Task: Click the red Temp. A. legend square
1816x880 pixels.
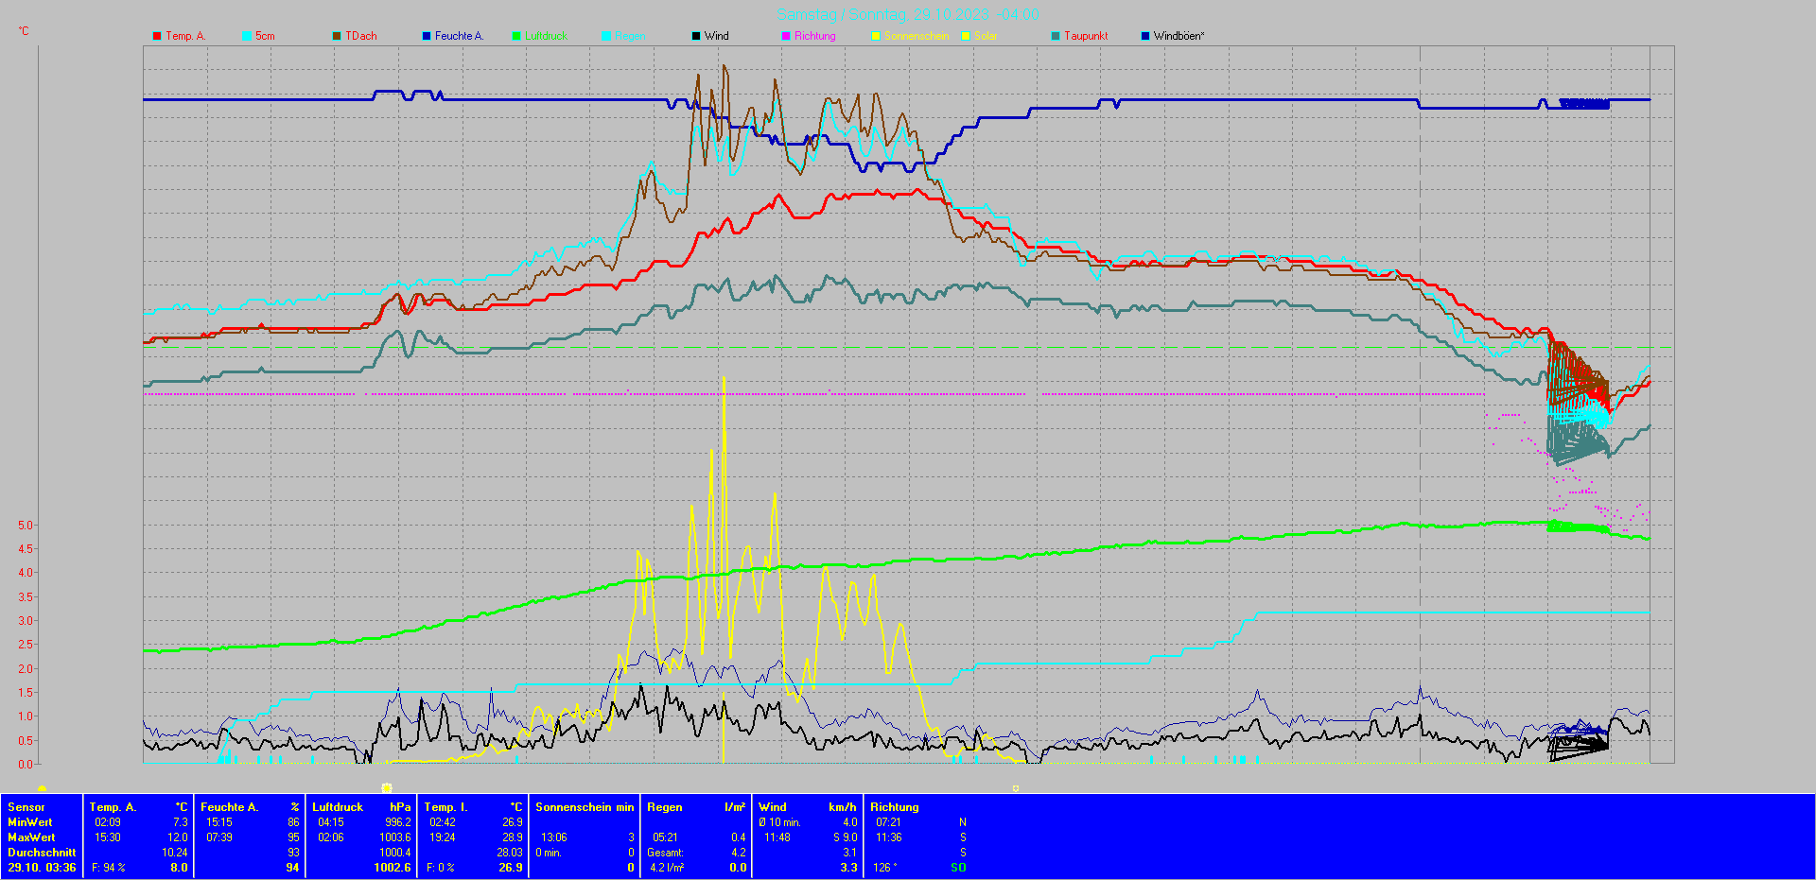Action: coord(157,36)
